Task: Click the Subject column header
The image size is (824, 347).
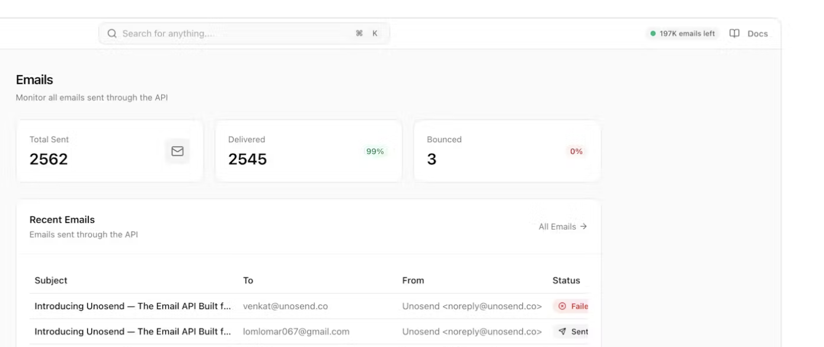Action: point(51,281)
